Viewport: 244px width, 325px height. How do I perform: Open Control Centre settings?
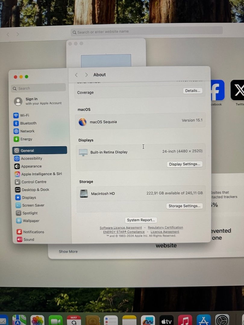[x=31, y=182]
